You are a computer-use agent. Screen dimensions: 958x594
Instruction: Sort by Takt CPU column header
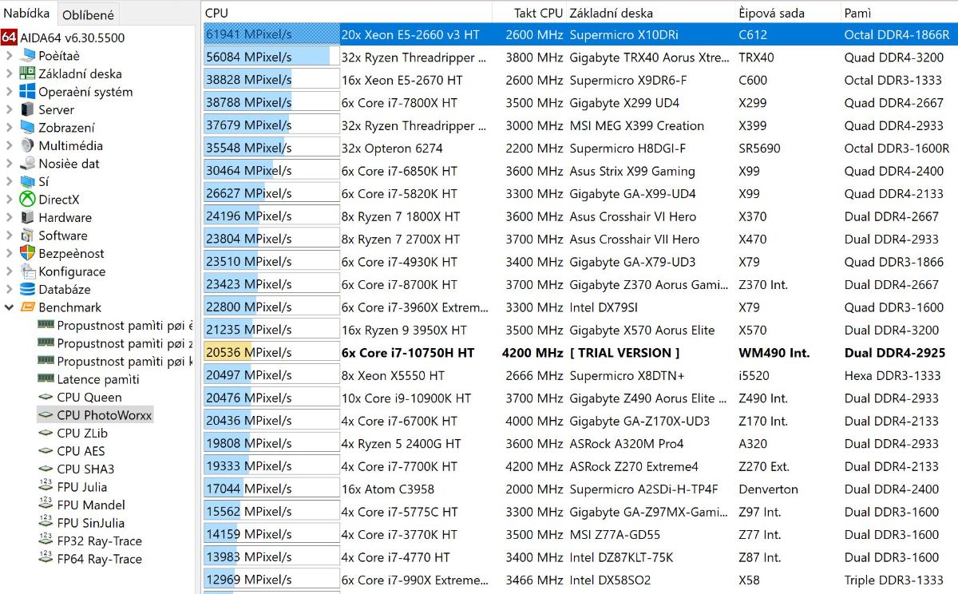(x=537, y=13)
